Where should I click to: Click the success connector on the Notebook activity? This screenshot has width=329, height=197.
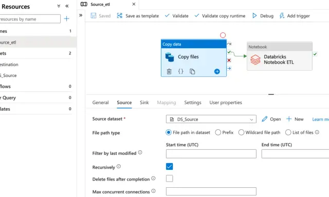[315, 54]
